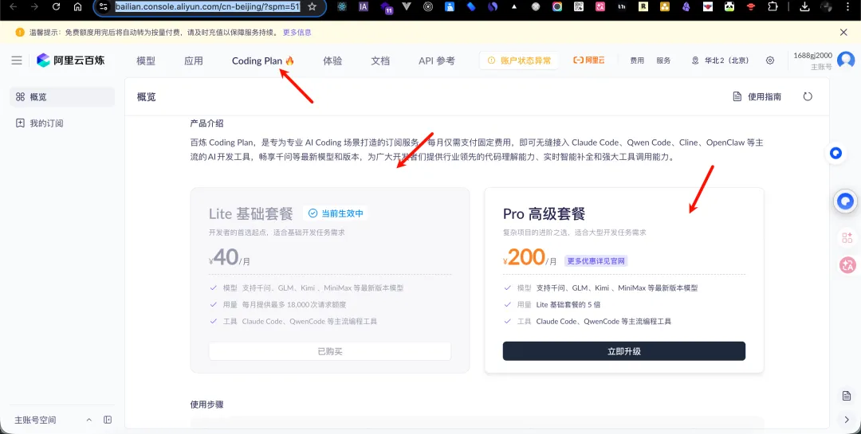Click the 产品介绍 section heading

tap(207, 123)
